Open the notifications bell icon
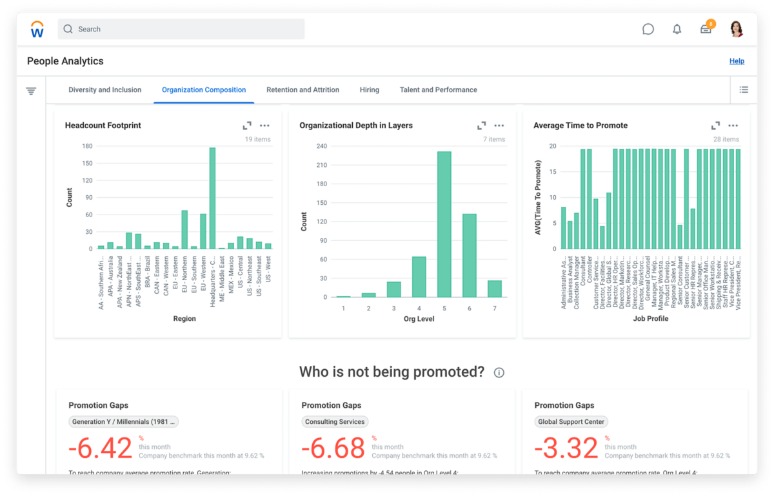The width and height of the screenshot is (774, 496). (x=677, y=29)
